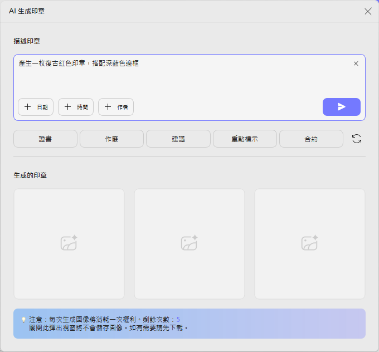Add 時間 to the description

coord(76,107)
